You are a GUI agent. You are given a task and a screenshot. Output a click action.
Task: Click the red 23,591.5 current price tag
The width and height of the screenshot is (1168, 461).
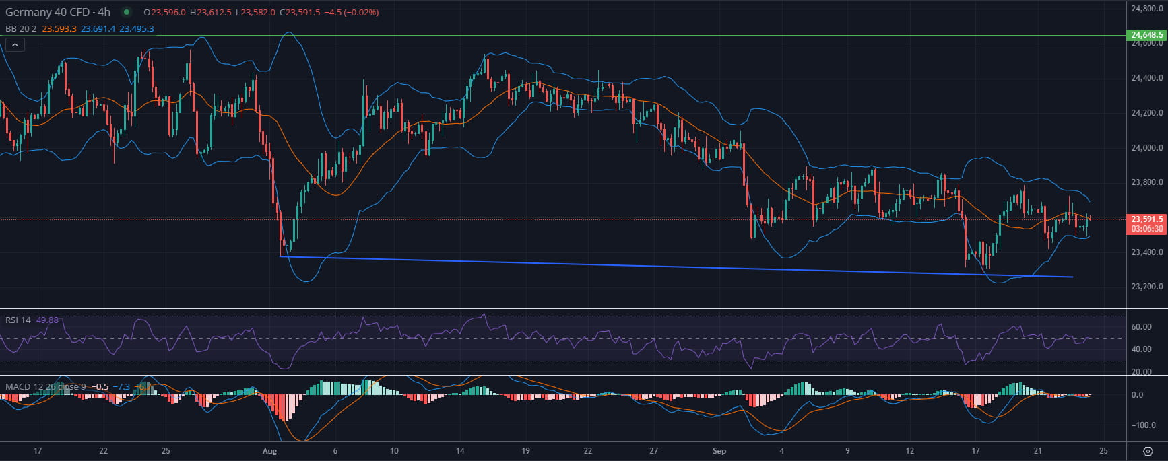point(1146,219)
